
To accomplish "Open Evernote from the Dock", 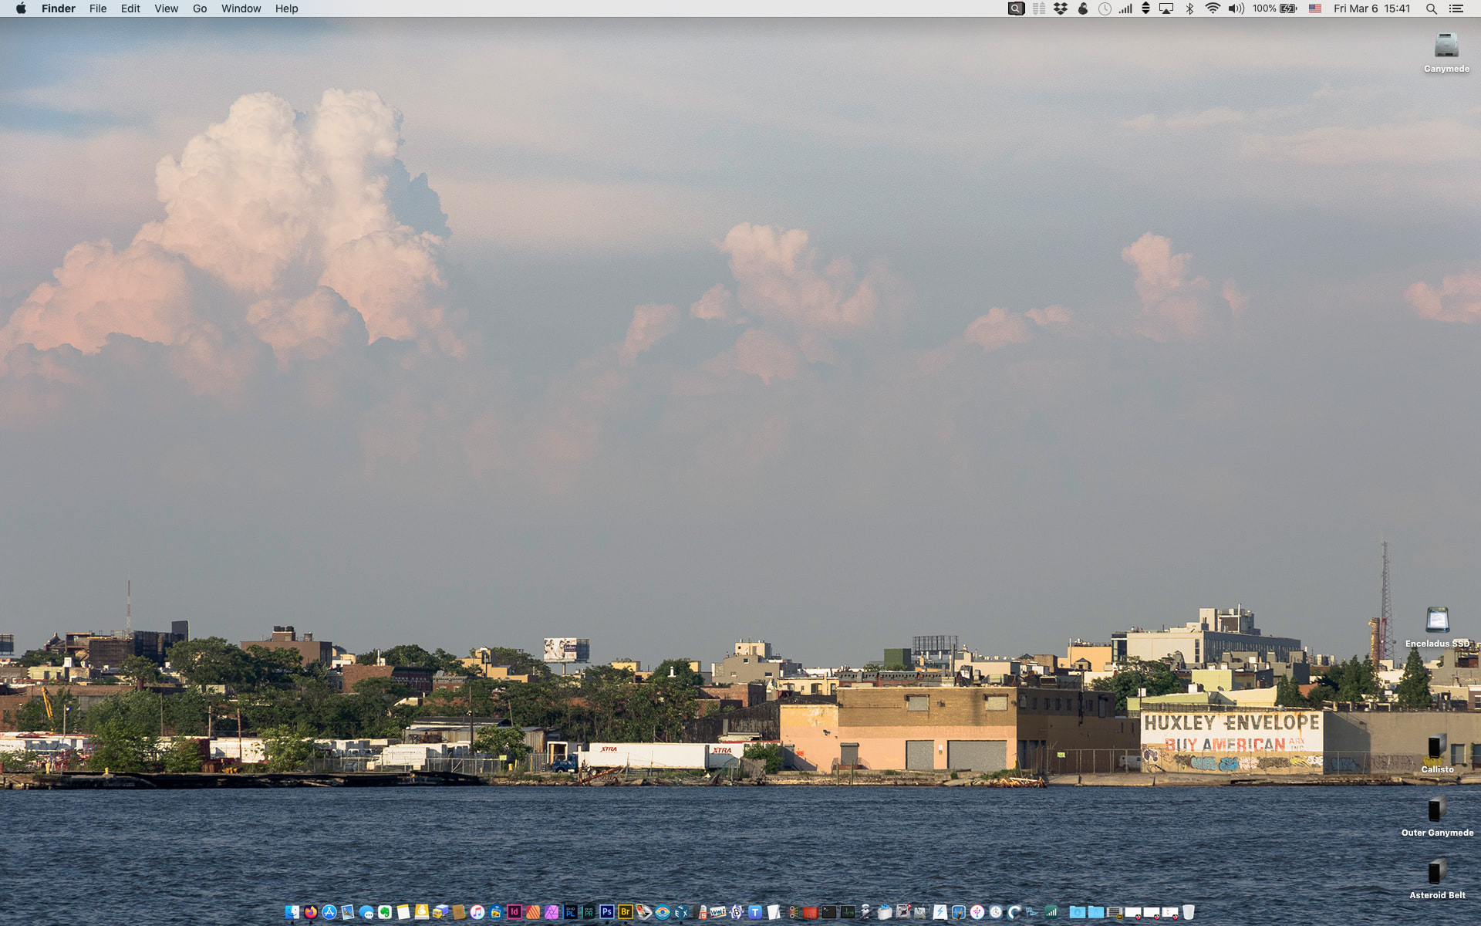I will [x=385, y=912].
